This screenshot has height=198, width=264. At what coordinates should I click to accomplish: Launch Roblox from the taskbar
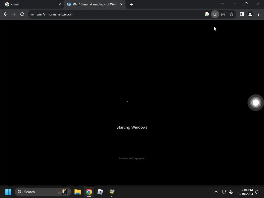click(100, 192)
